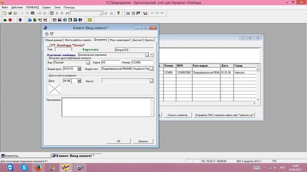Image resolution: width=307 pixels, height=172 pixels.
Task: Click the open folder toolbar icon
Action: tap(10, 13)
